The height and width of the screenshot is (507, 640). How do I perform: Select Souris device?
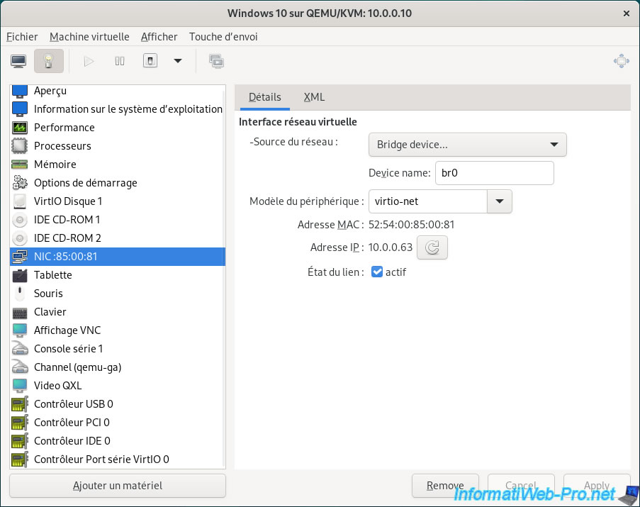[x=118, y=293]
